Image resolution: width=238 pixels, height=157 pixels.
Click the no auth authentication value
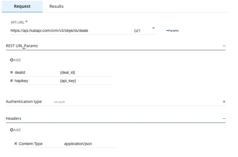[x=59, y=102]
